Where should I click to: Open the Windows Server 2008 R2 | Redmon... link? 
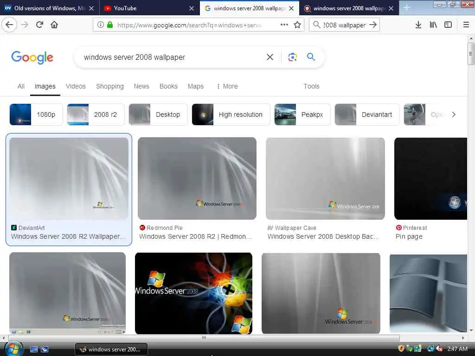click(196, 236)
